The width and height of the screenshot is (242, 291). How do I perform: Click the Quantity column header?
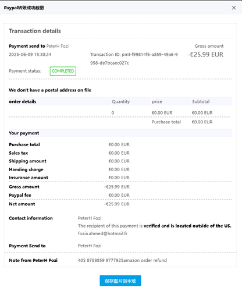pyautogui.click(x=120, y=101)
